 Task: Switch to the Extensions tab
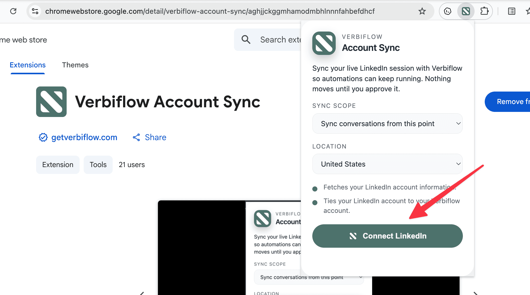28,65
